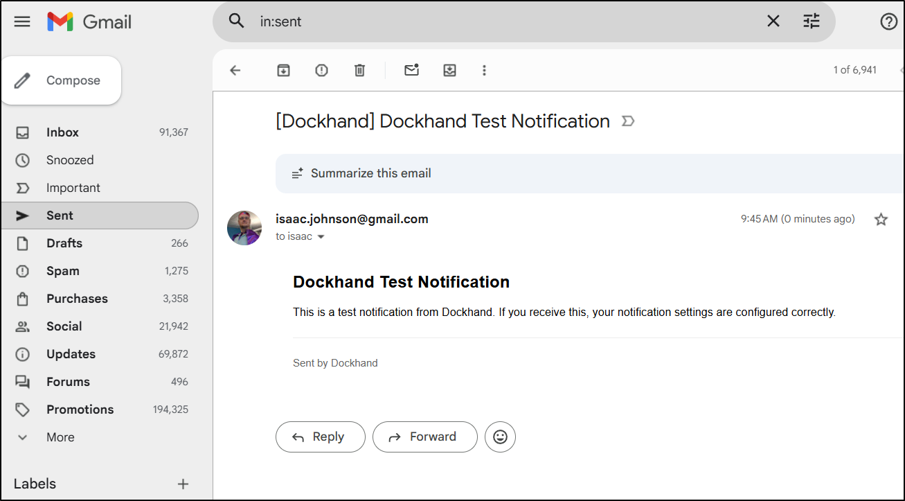This screenshot has width=905, height=501.
Task: Click the search field containing in:sent
Action: 485,21
